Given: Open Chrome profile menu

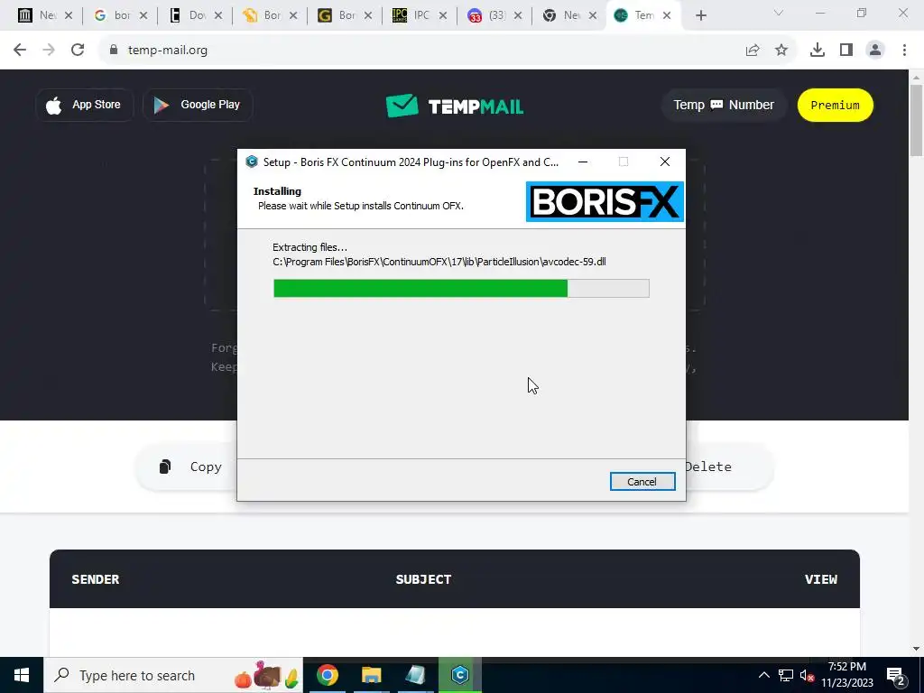Looking at the screenshot, I should point(875,51).
